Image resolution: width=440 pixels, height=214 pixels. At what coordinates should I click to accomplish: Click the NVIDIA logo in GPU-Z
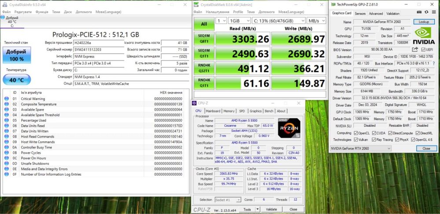[425, 35]
